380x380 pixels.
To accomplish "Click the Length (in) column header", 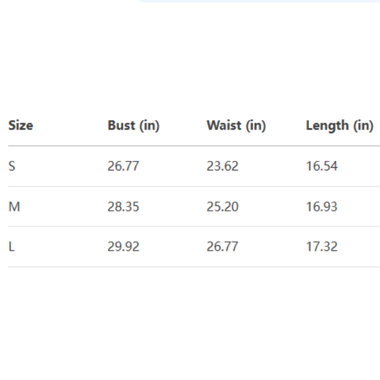I will 339,125.
